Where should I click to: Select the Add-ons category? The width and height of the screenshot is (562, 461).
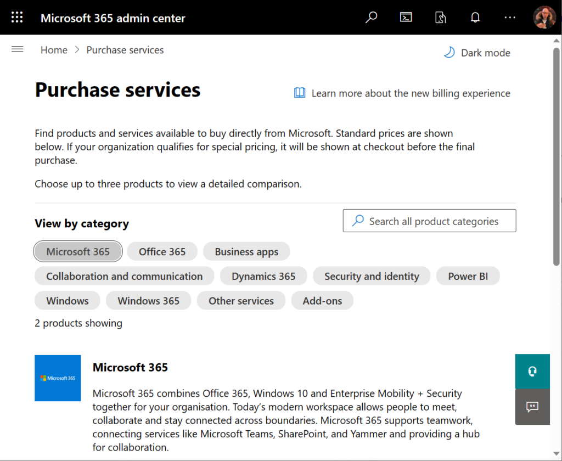(322, 300)
